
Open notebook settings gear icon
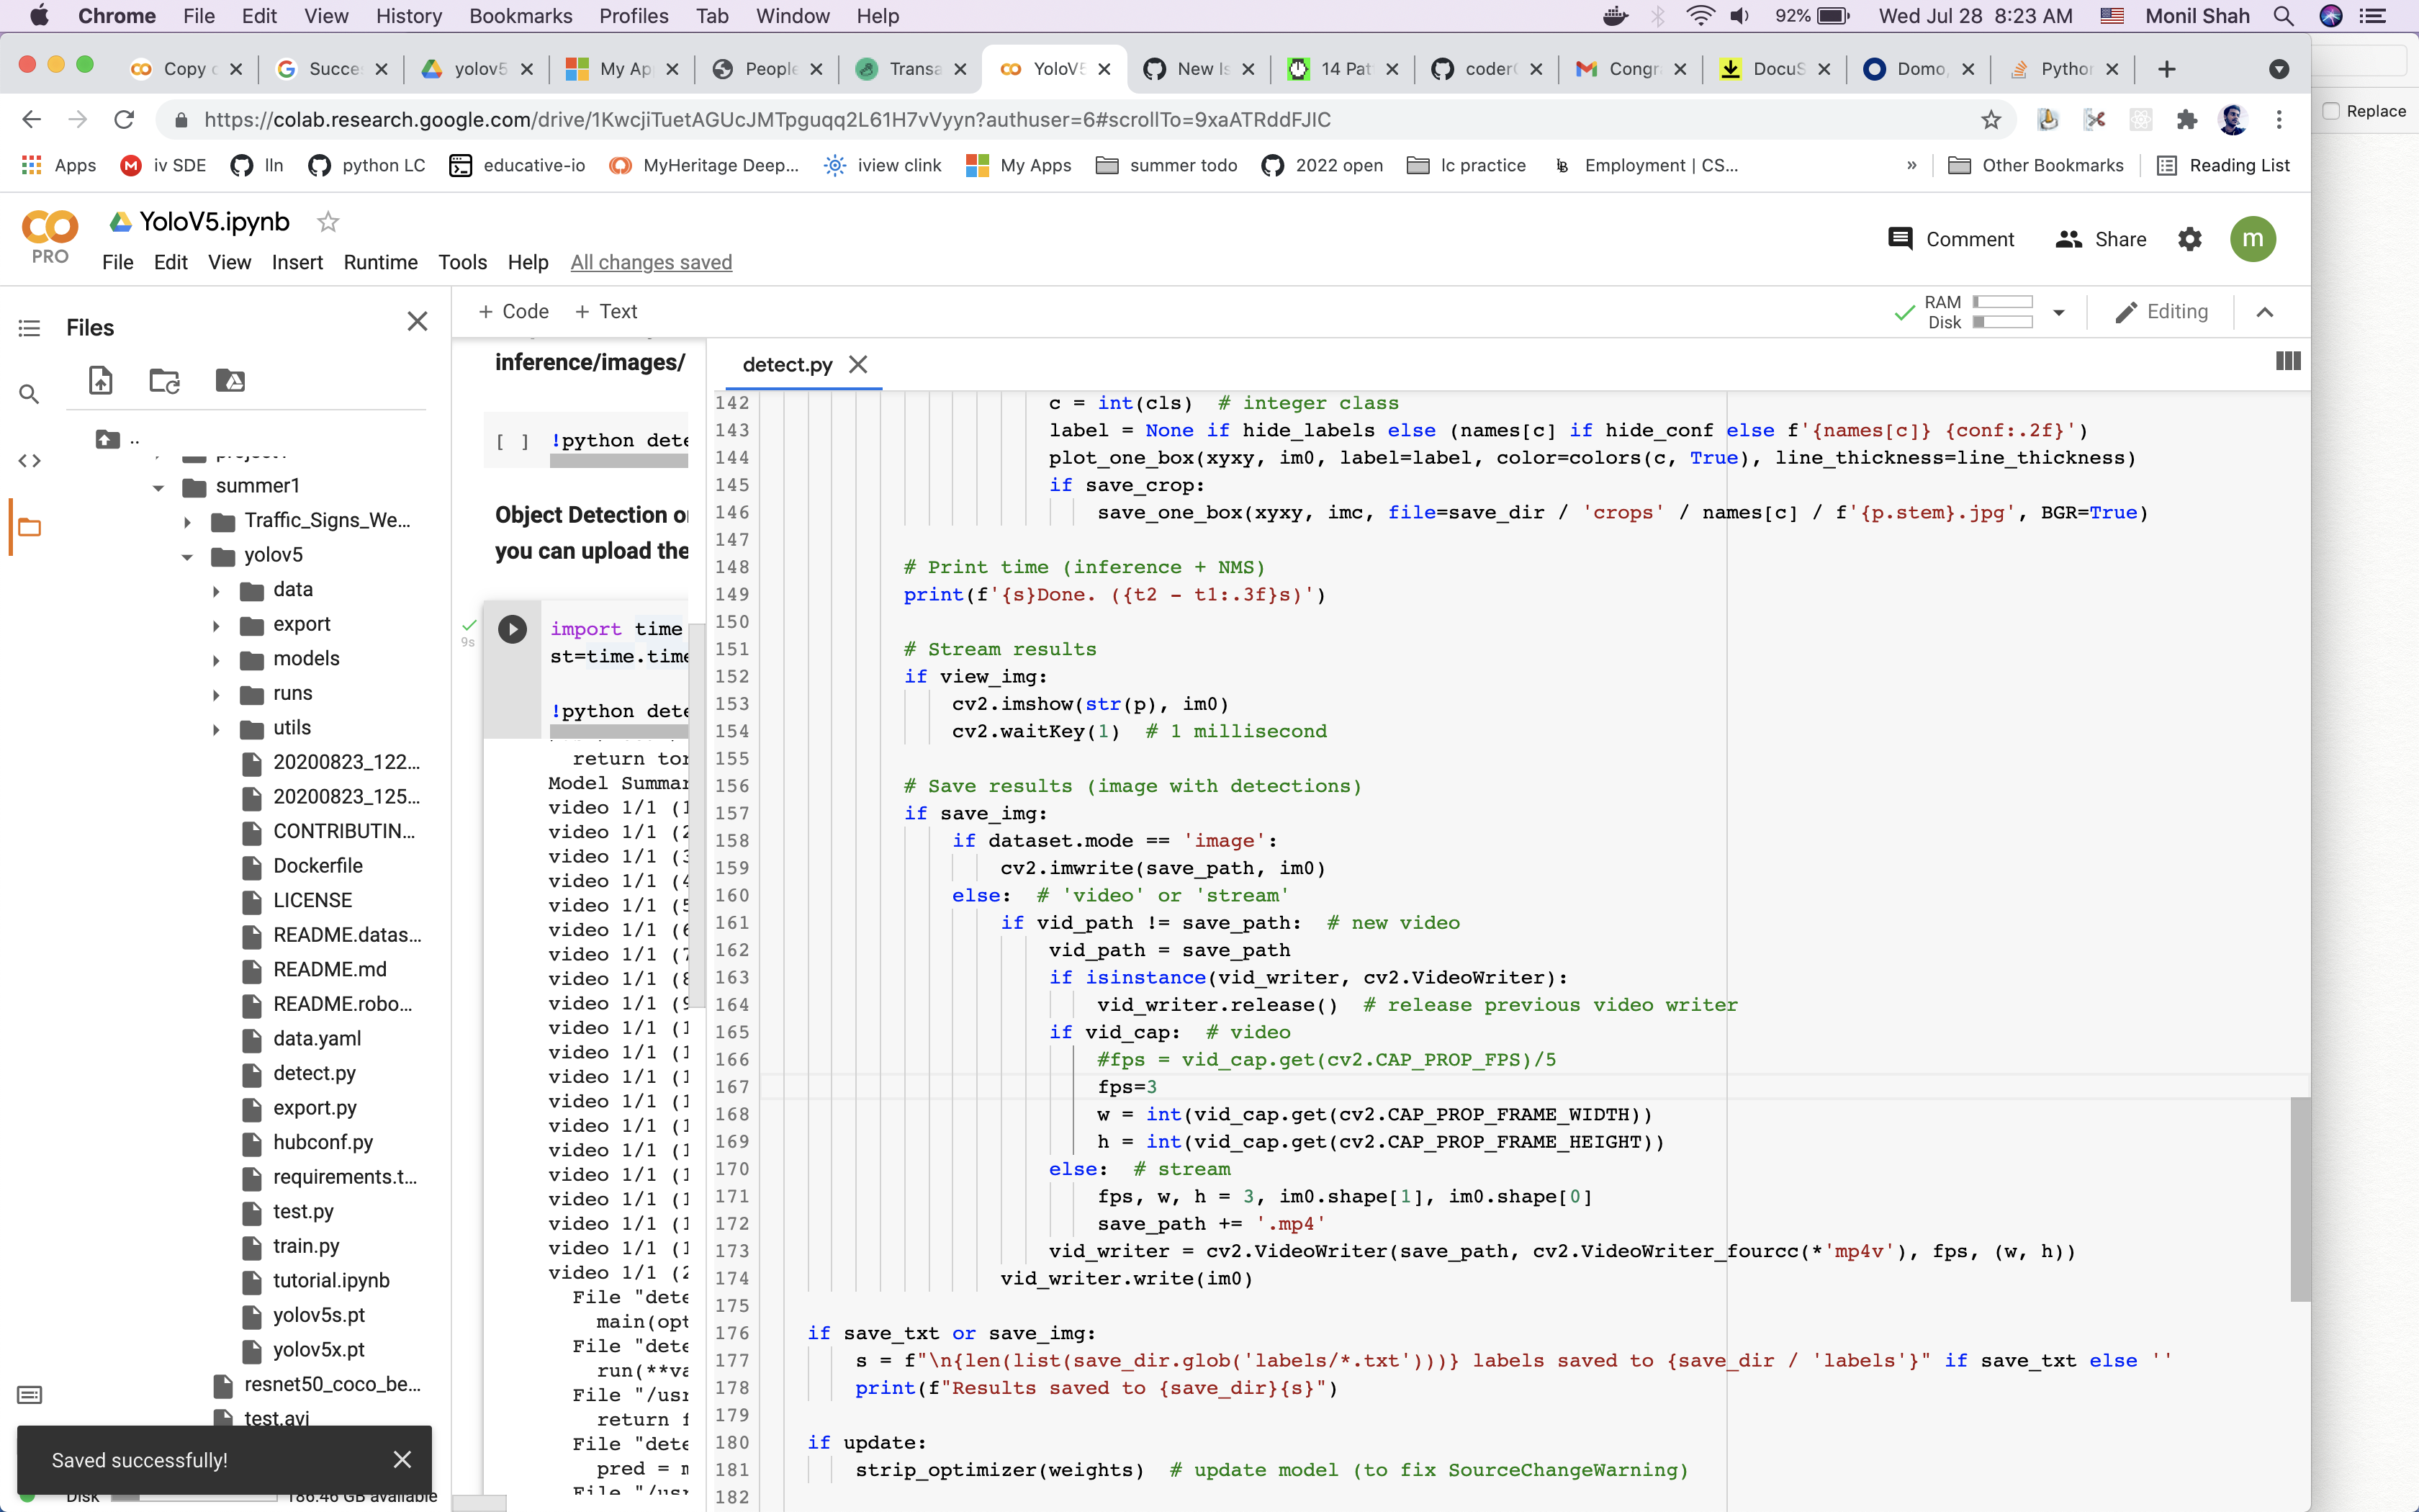pyautogui.click(x=2189, y=239)
